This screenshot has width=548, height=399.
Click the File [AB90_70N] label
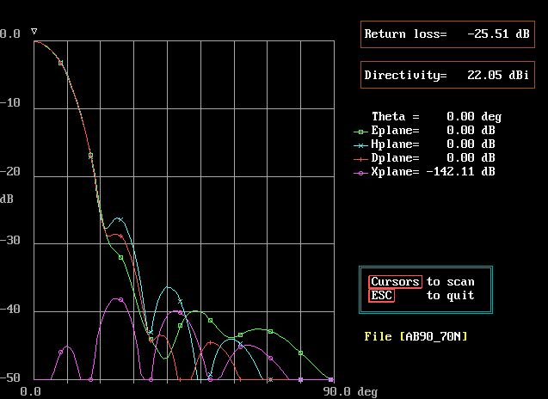click(x=416, y=336)
